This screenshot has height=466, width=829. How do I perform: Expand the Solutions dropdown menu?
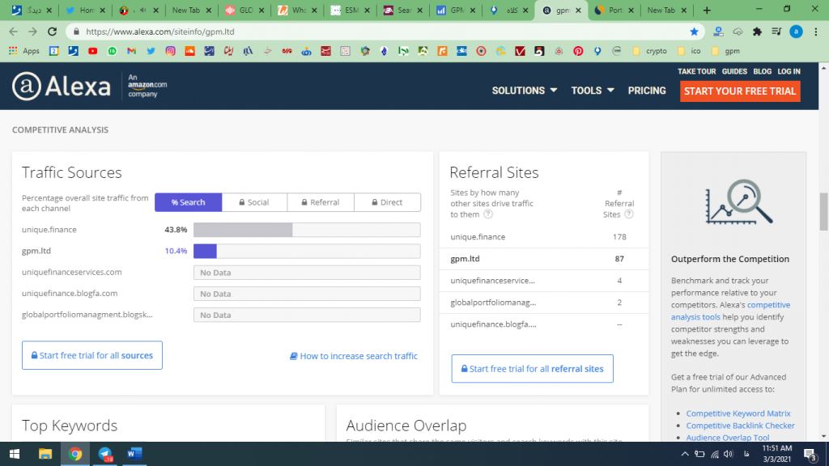(x=525, y=91)
